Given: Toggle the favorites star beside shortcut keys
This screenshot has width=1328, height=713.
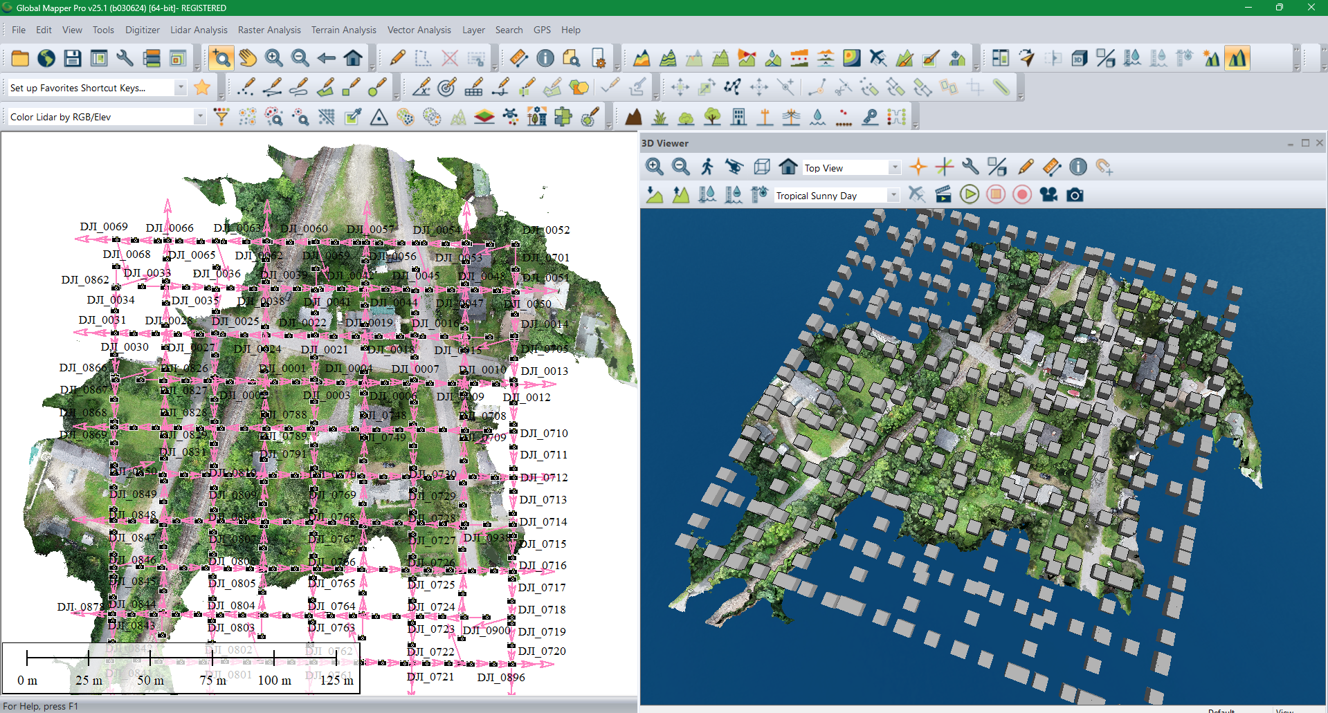Looking at the screenshot, I should tap(201, 87).
